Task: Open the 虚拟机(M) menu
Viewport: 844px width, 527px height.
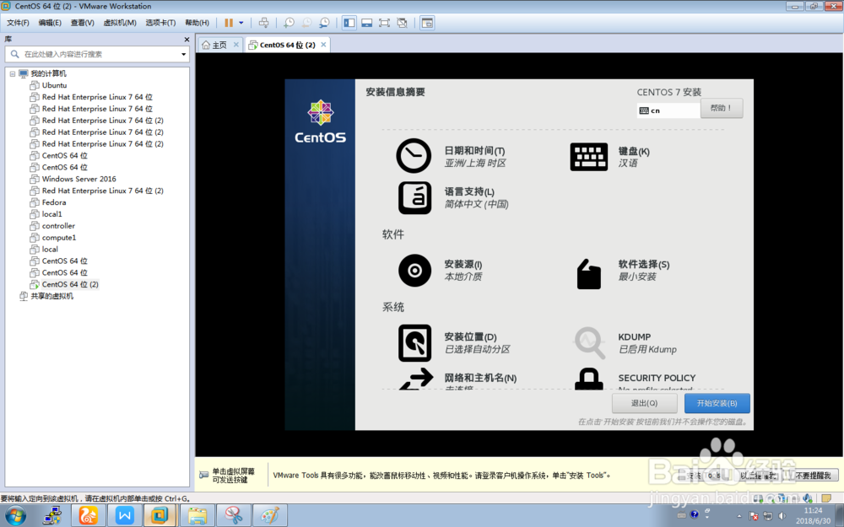Action: click(x=120, y=23)
